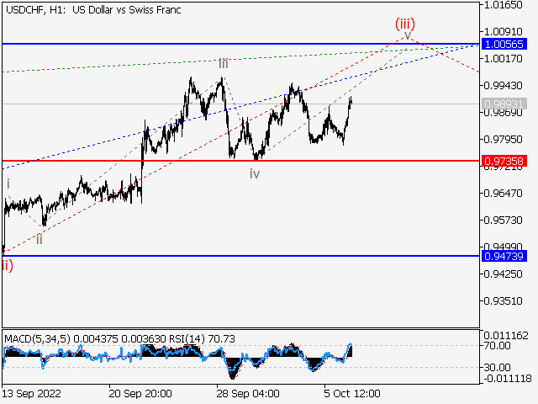
Task: Click the red (iii) wave label
Action: click(405, 24)
